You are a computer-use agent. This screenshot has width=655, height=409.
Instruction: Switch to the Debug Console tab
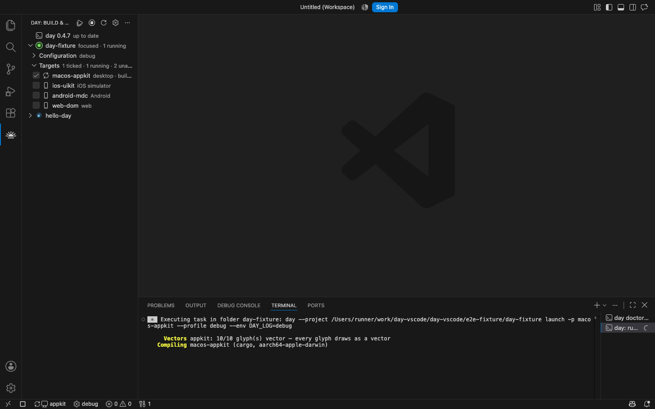(239, 305)
